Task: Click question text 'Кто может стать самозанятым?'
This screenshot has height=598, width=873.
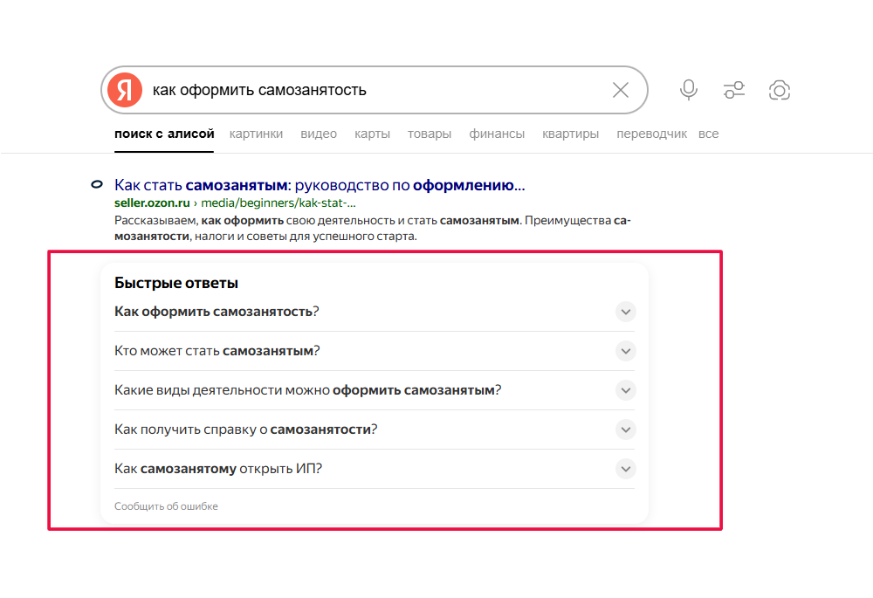Action: tap(217, 351)
